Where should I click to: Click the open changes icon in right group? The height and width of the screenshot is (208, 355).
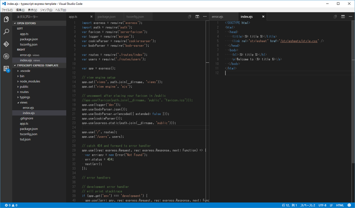pos(335,17)
